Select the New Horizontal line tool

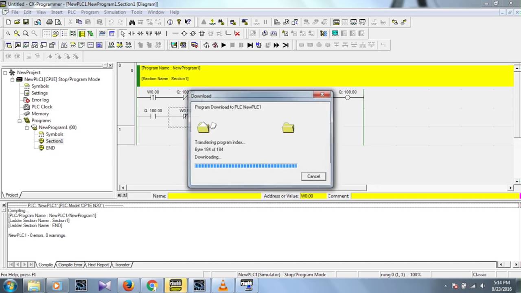click(x=175, y=33)
